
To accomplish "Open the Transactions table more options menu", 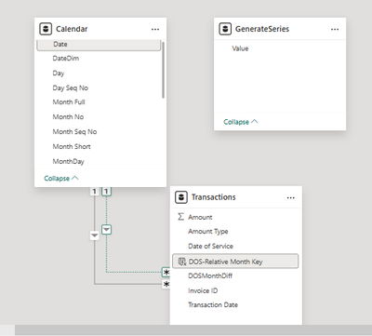I will tap(290, 197).
